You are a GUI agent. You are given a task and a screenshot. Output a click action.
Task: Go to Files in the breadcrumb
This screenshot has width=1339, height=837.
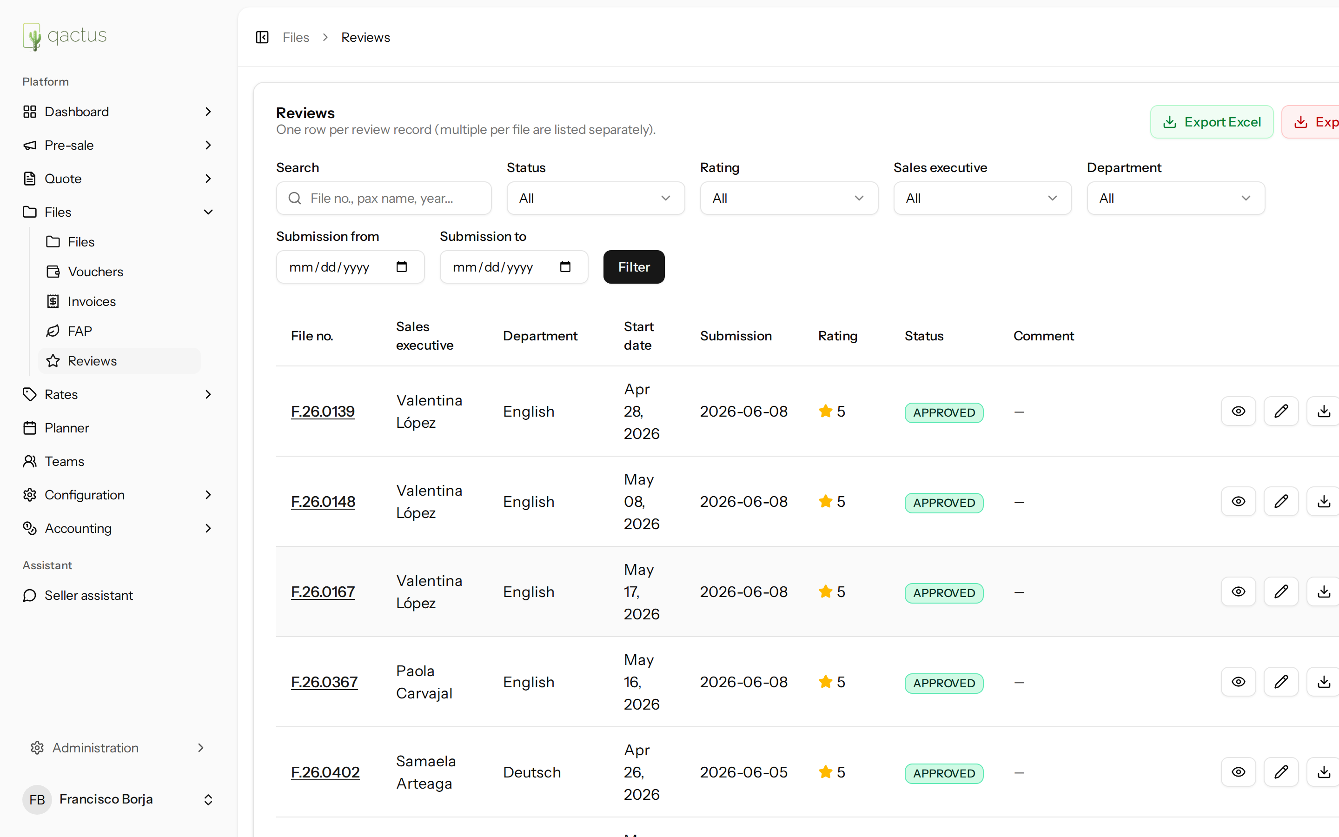click(296, 37)
